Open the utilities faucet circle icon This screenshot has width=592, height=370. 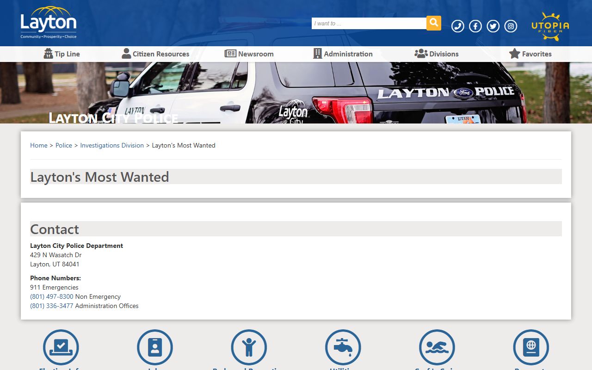coord(343,347)
